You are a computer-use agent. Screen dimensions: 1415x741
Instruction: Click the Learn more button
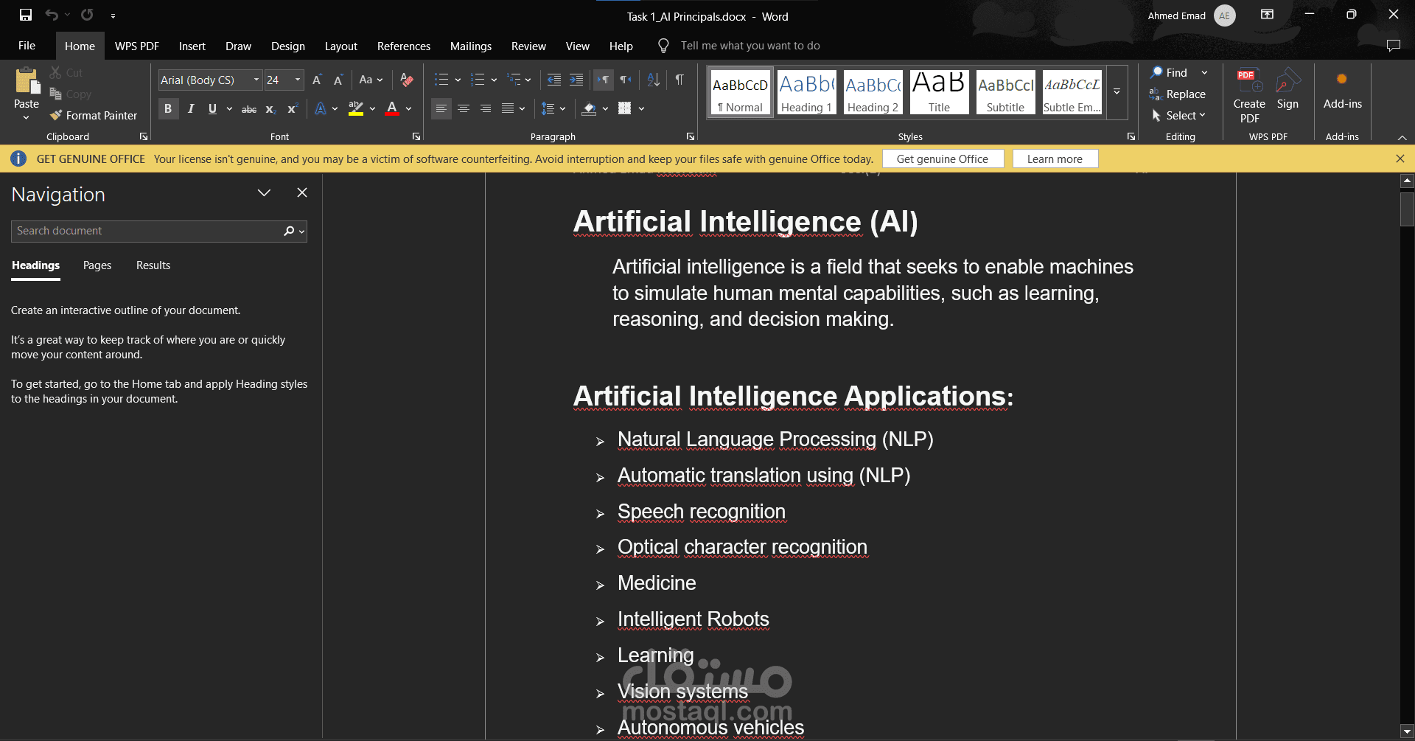(1055, 159)
